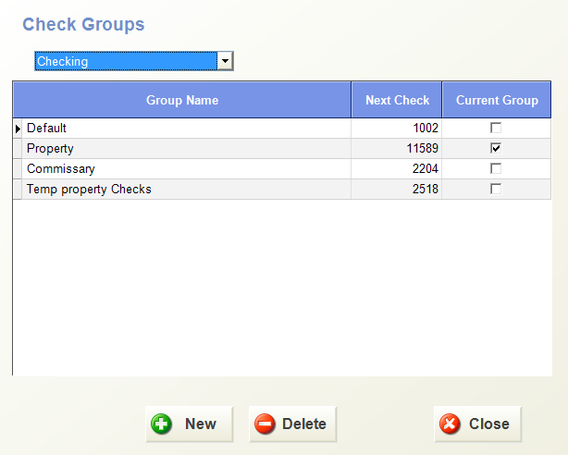
Task: Click the Next Check column header
Action: (397, 100)
